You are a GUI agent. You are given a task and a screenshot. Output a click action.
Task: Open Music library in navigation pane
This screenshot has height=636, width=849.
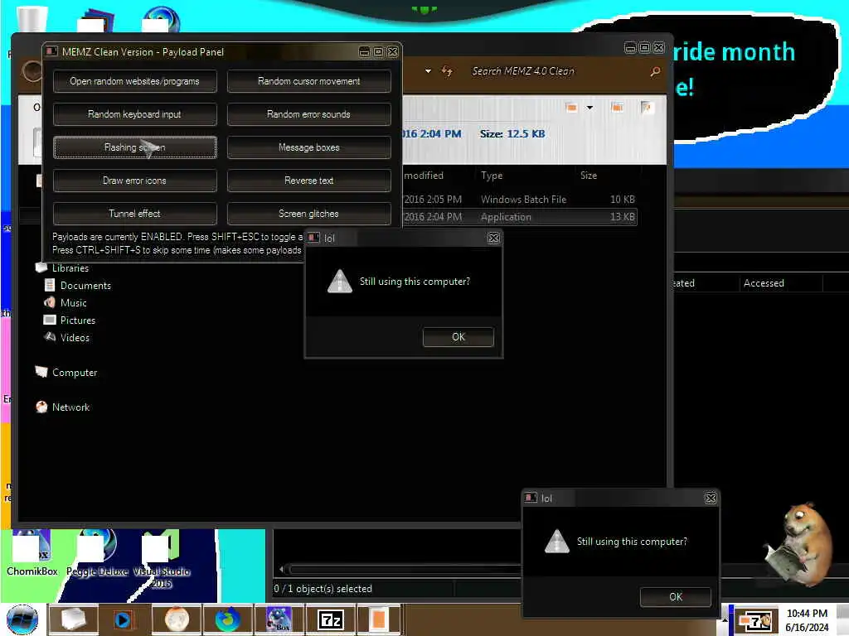73,303
